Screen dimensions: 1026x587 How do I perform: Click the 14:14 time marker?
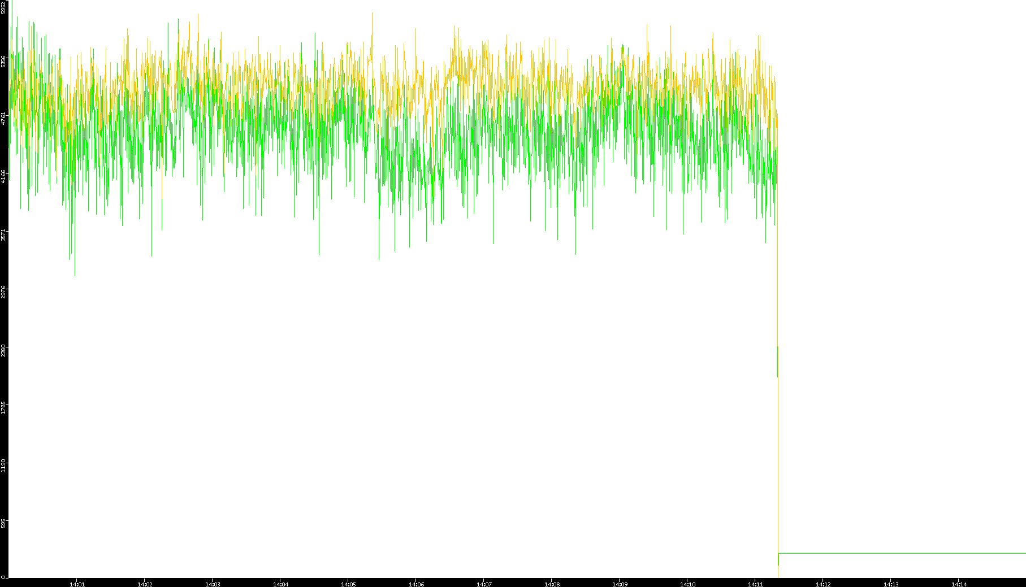959,584
